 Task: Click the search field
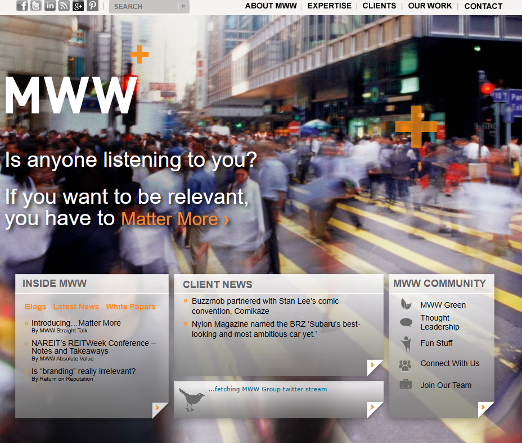click(145, 6)
